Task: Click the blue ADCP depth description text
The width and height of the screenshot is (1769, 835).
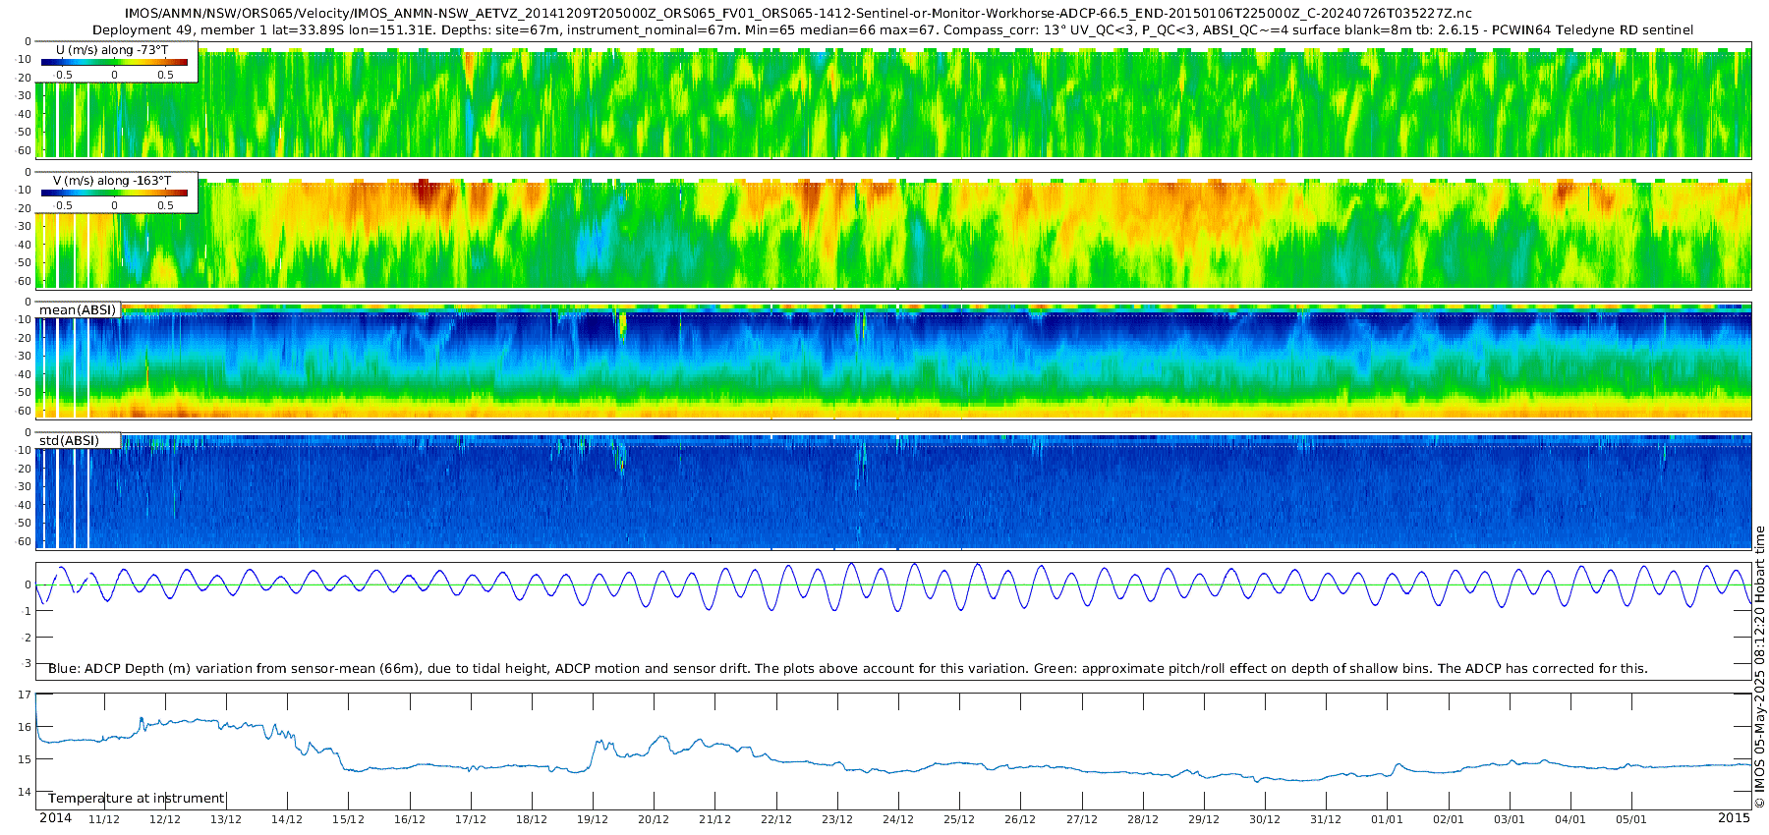Action: coord(847,668)
